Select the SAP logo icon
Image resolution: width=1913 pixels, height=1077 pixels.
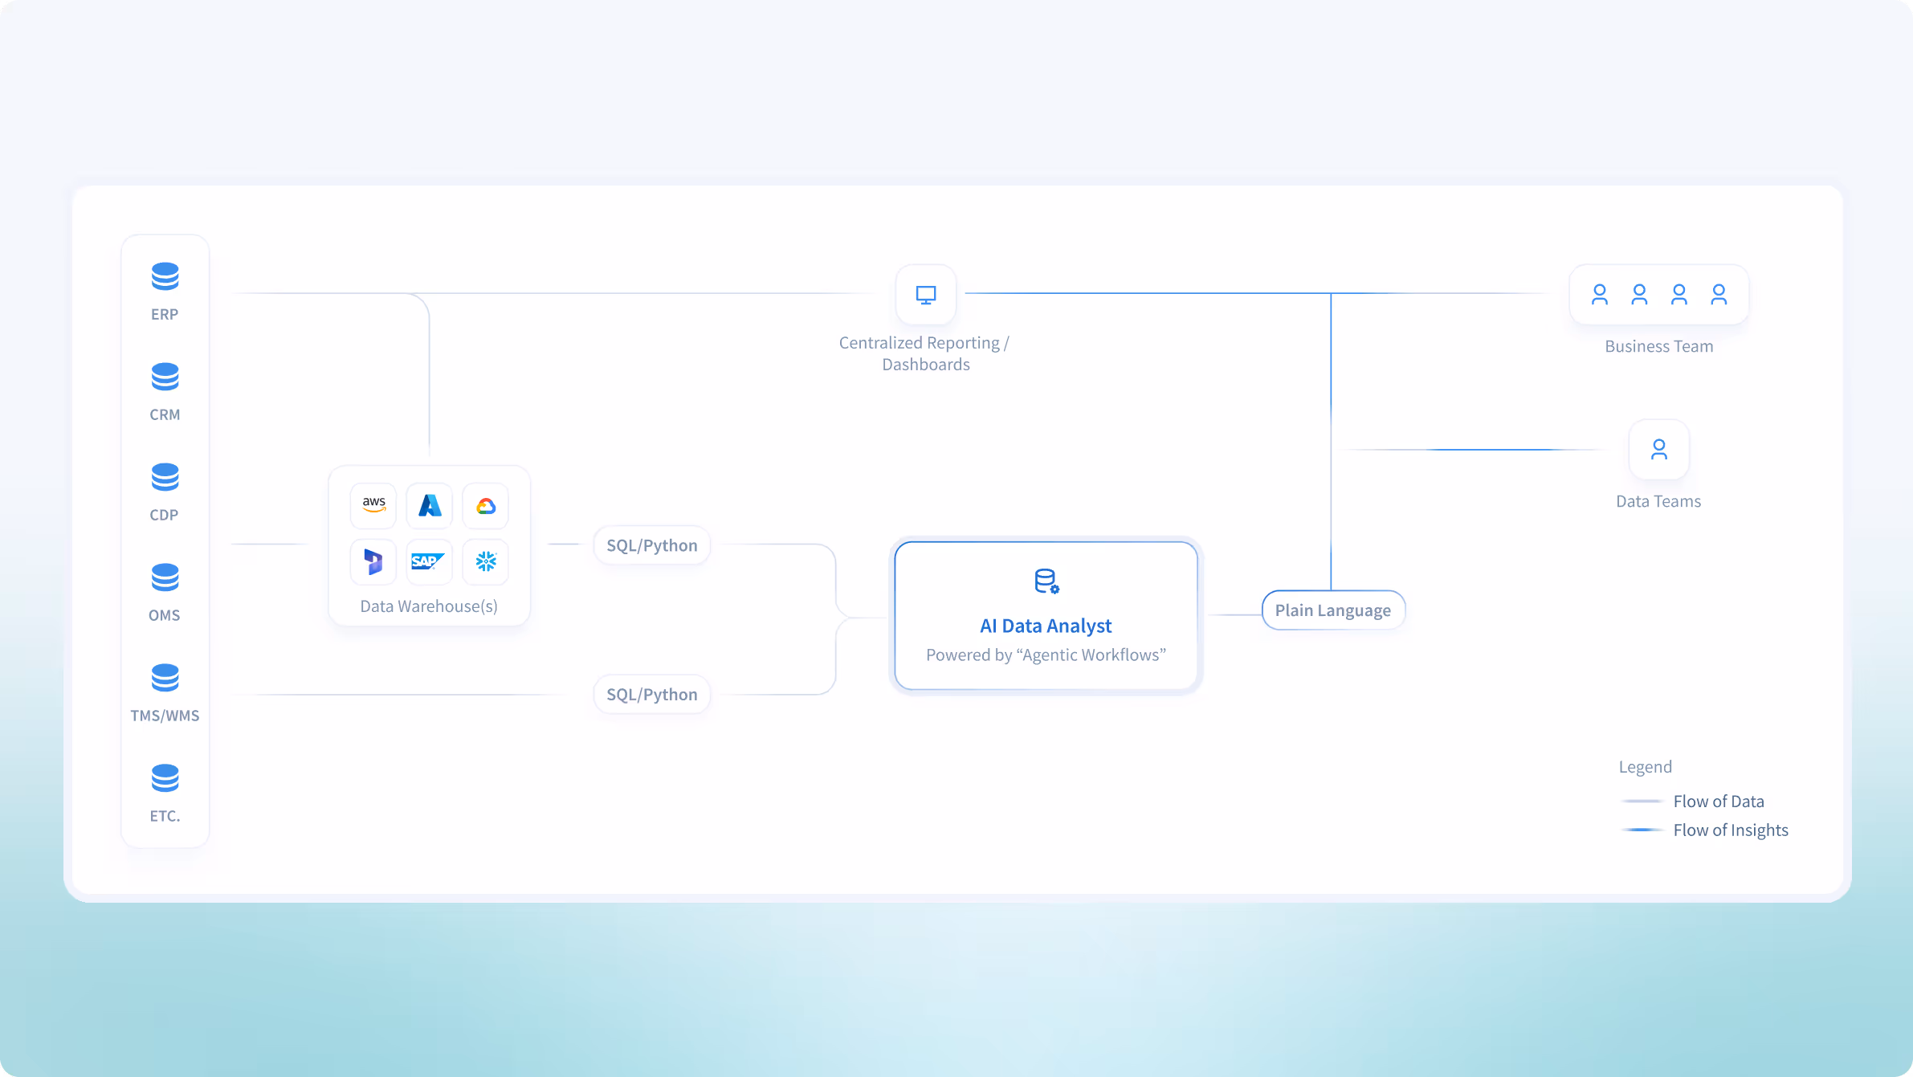427,561
